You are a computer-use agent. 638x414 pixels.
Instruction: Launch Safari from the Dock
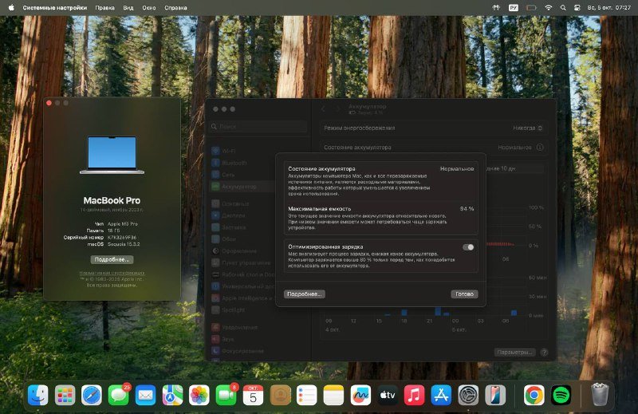(x=91, y=394)
